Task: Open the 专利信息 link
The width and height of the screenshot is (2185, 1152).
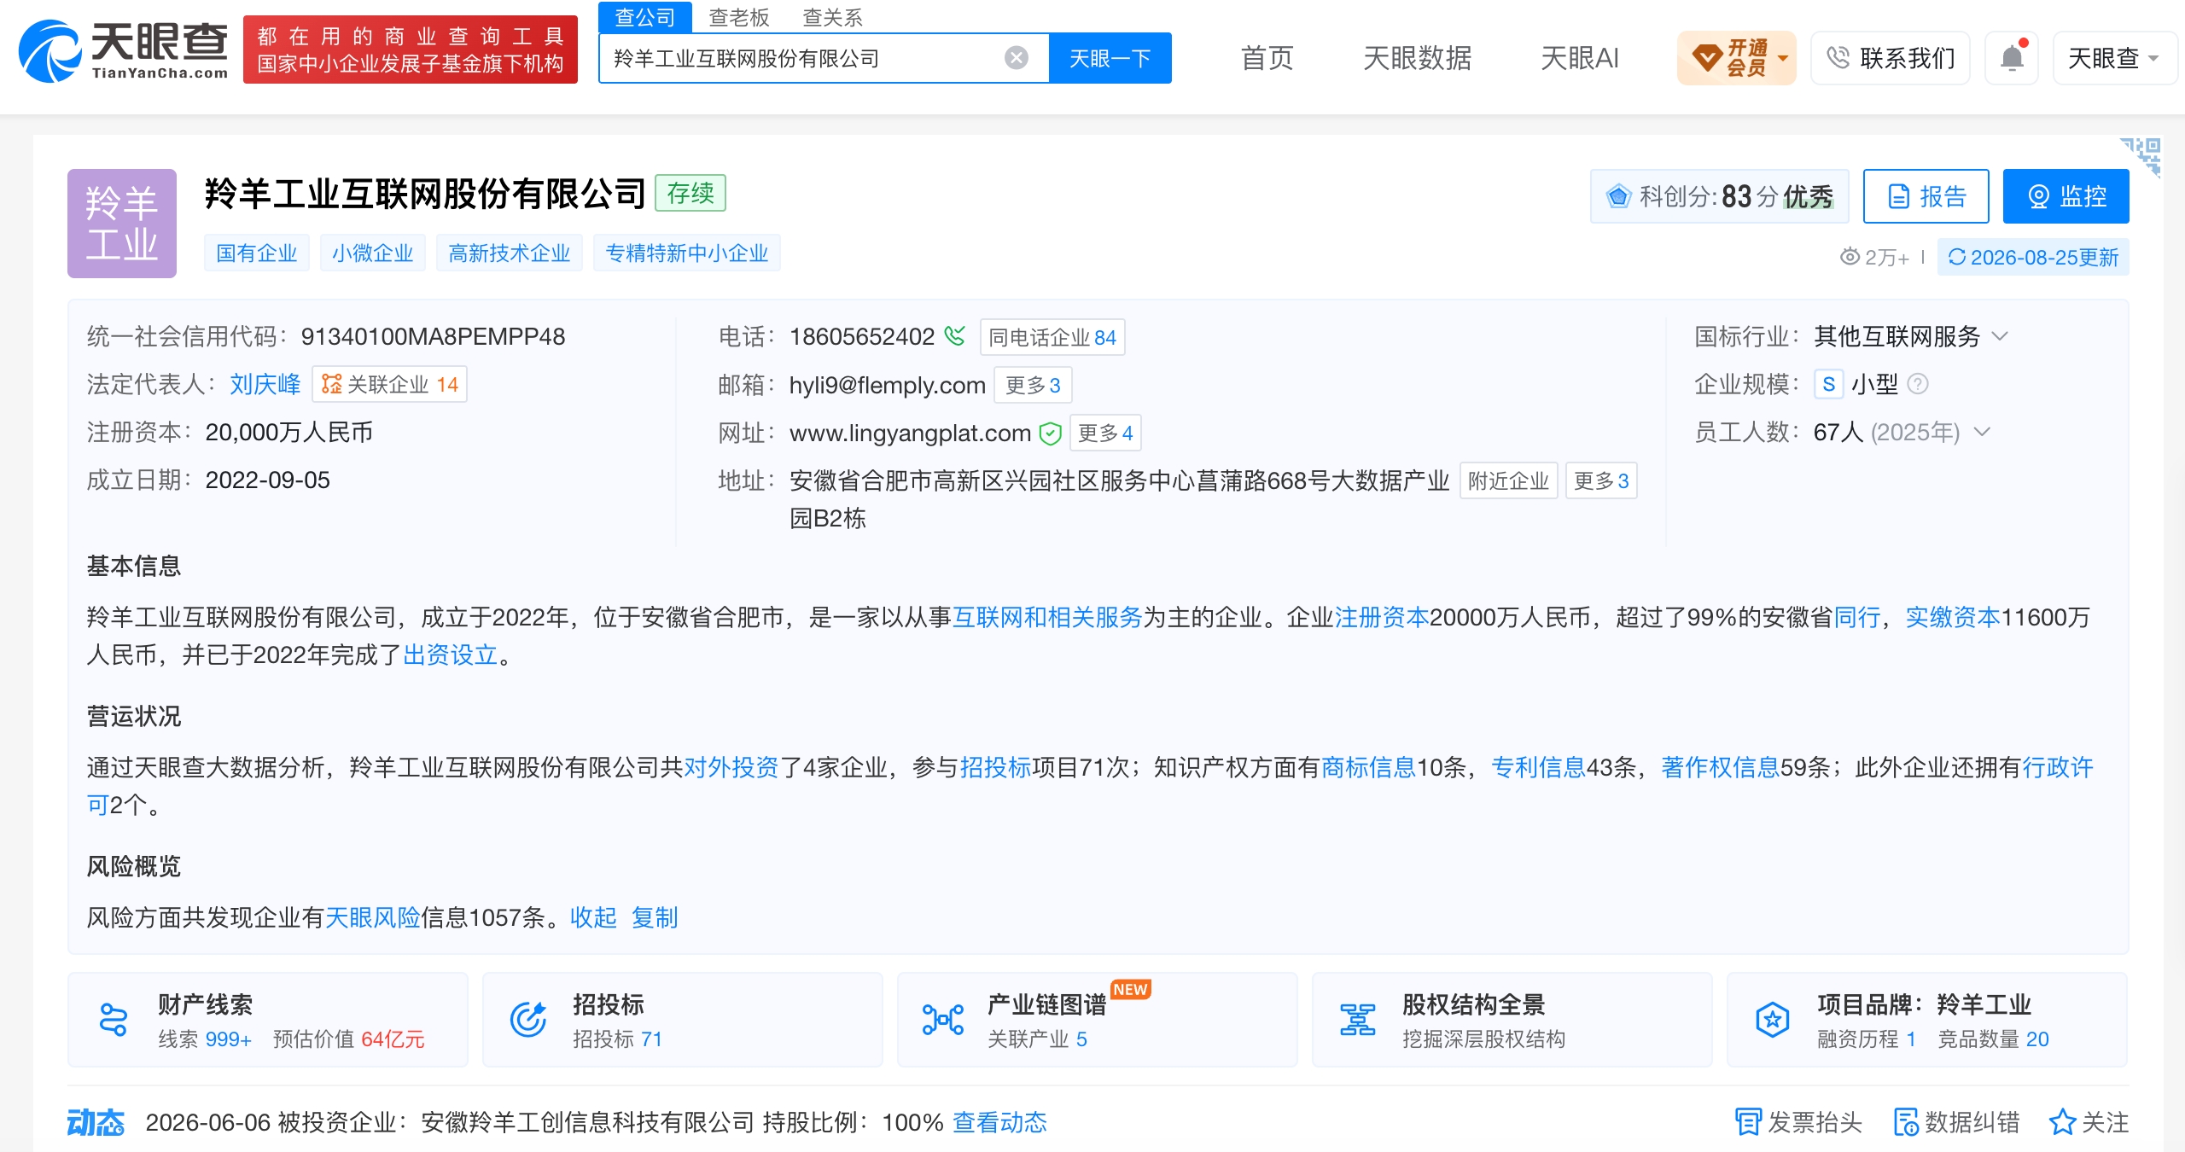Action: pos(1538,767)
